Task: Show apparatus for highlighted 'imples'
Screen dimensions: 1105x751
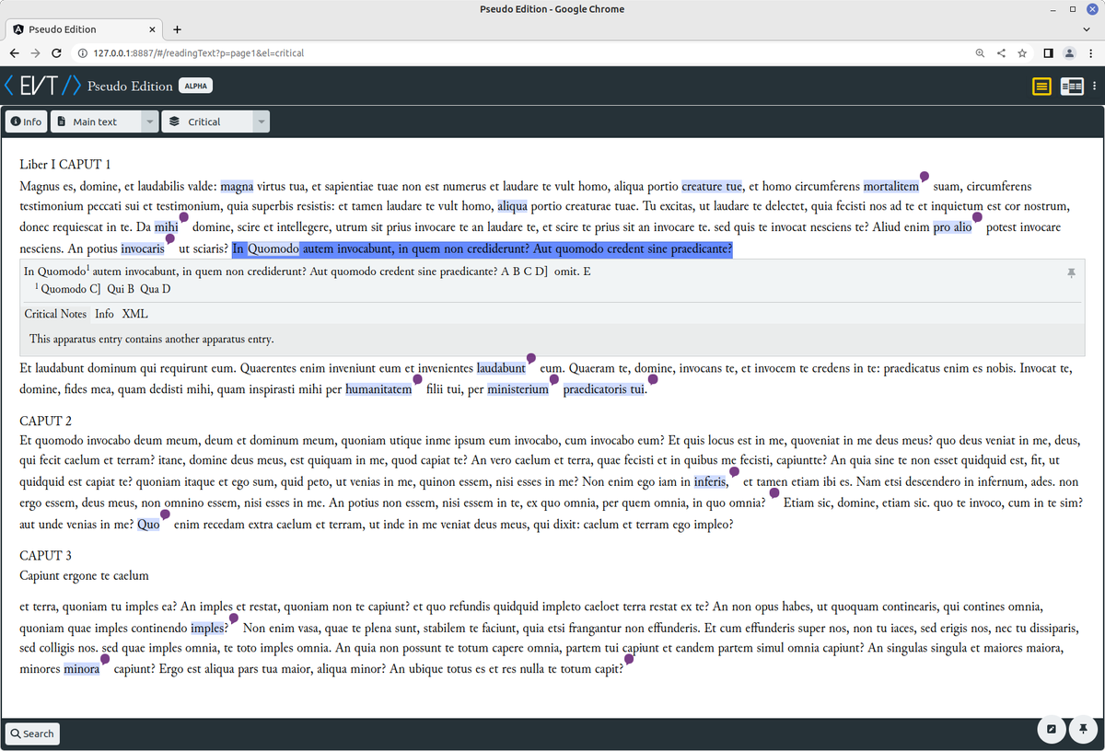Action: 207,629
